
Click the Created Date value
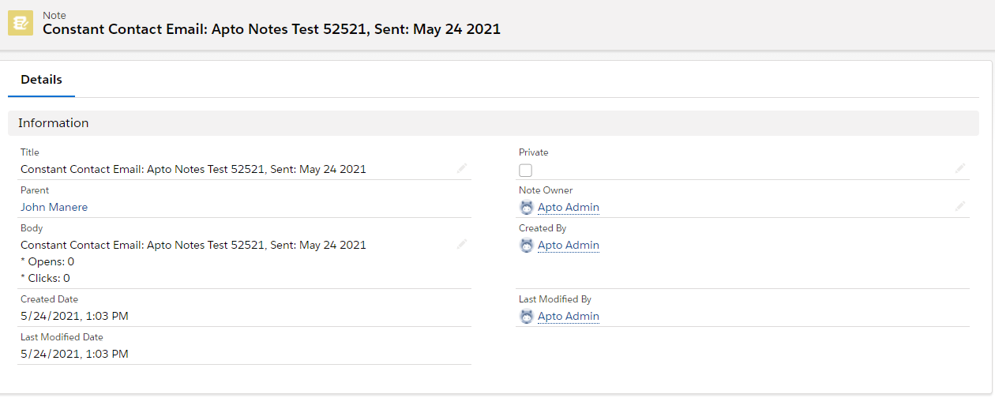click(x=74, y=316)
